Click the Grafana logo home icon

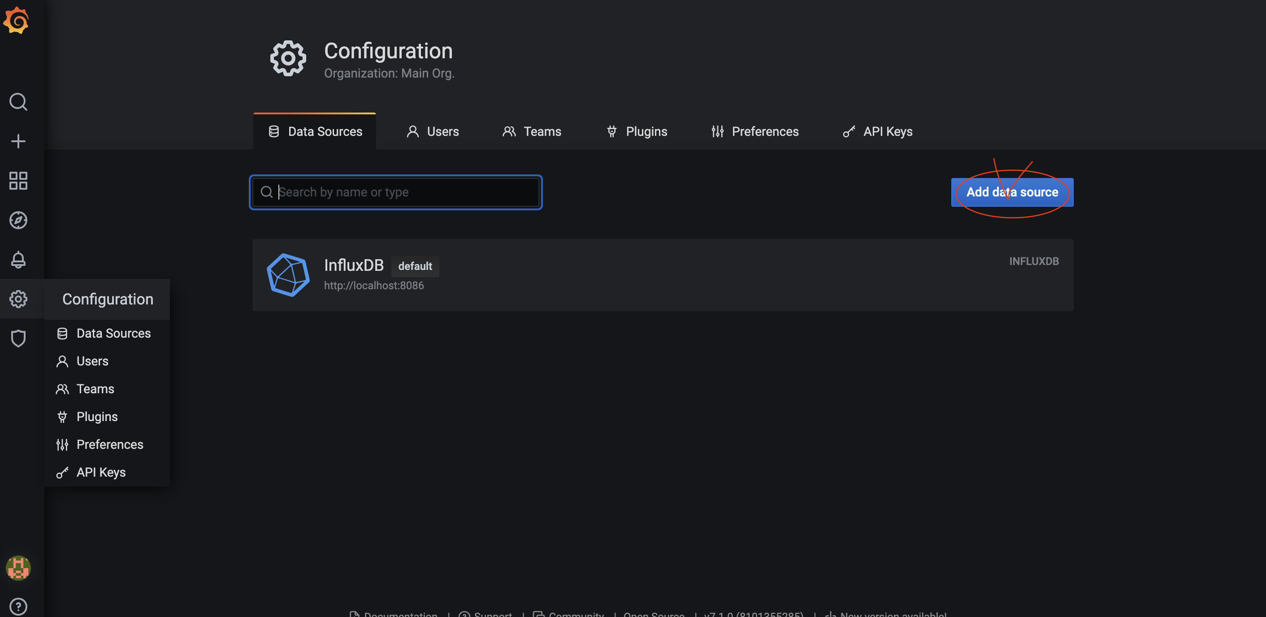pos(16,20)
